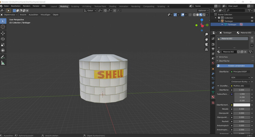The width and height of the screenshot is (255, 137).
Task: Uncheck the Collection exclude checkbox
Action: 219,18
